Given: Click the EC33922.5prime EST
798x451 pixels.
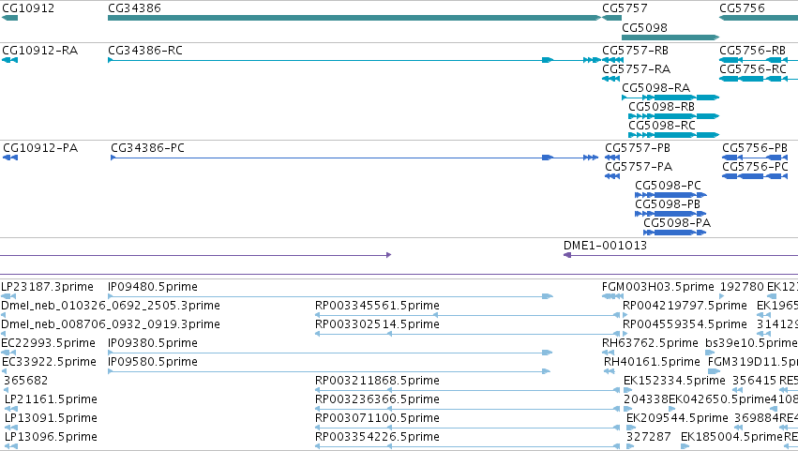Looking at the screenshot, I should tap(50, 363).
